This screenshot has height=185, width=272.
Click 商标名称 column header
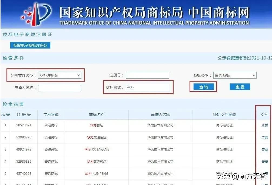coord(97,115)
